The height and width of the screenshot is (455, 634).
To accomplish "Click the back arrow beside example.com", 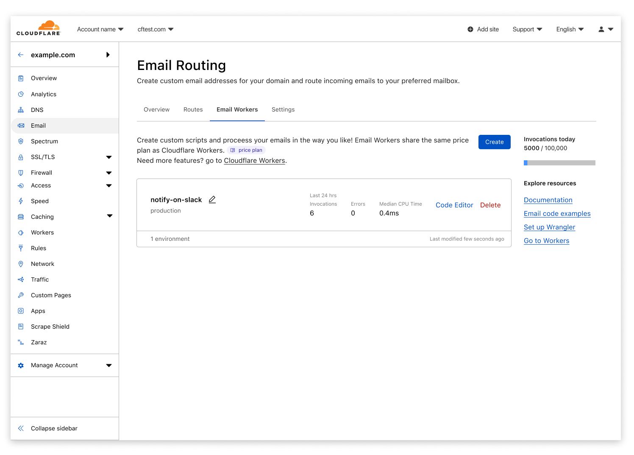I will 21,55.
